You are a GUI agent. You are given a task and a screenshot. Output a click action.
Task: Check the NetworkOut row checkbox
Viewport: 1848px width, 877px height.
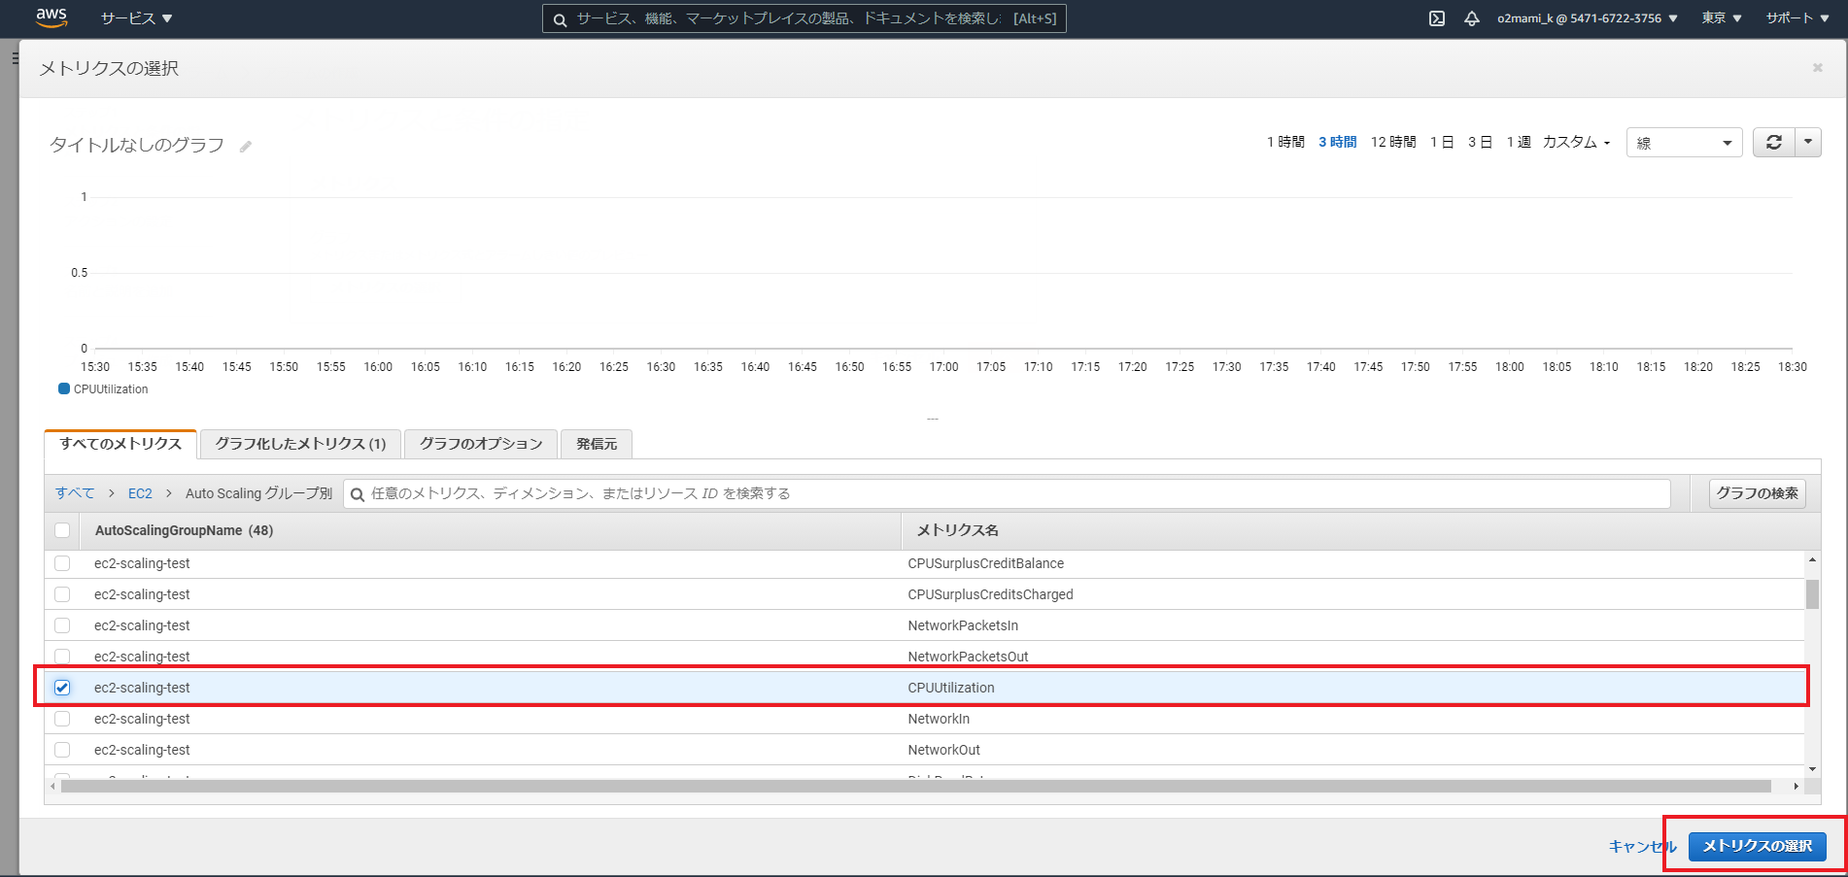click(x=62, y=750)
